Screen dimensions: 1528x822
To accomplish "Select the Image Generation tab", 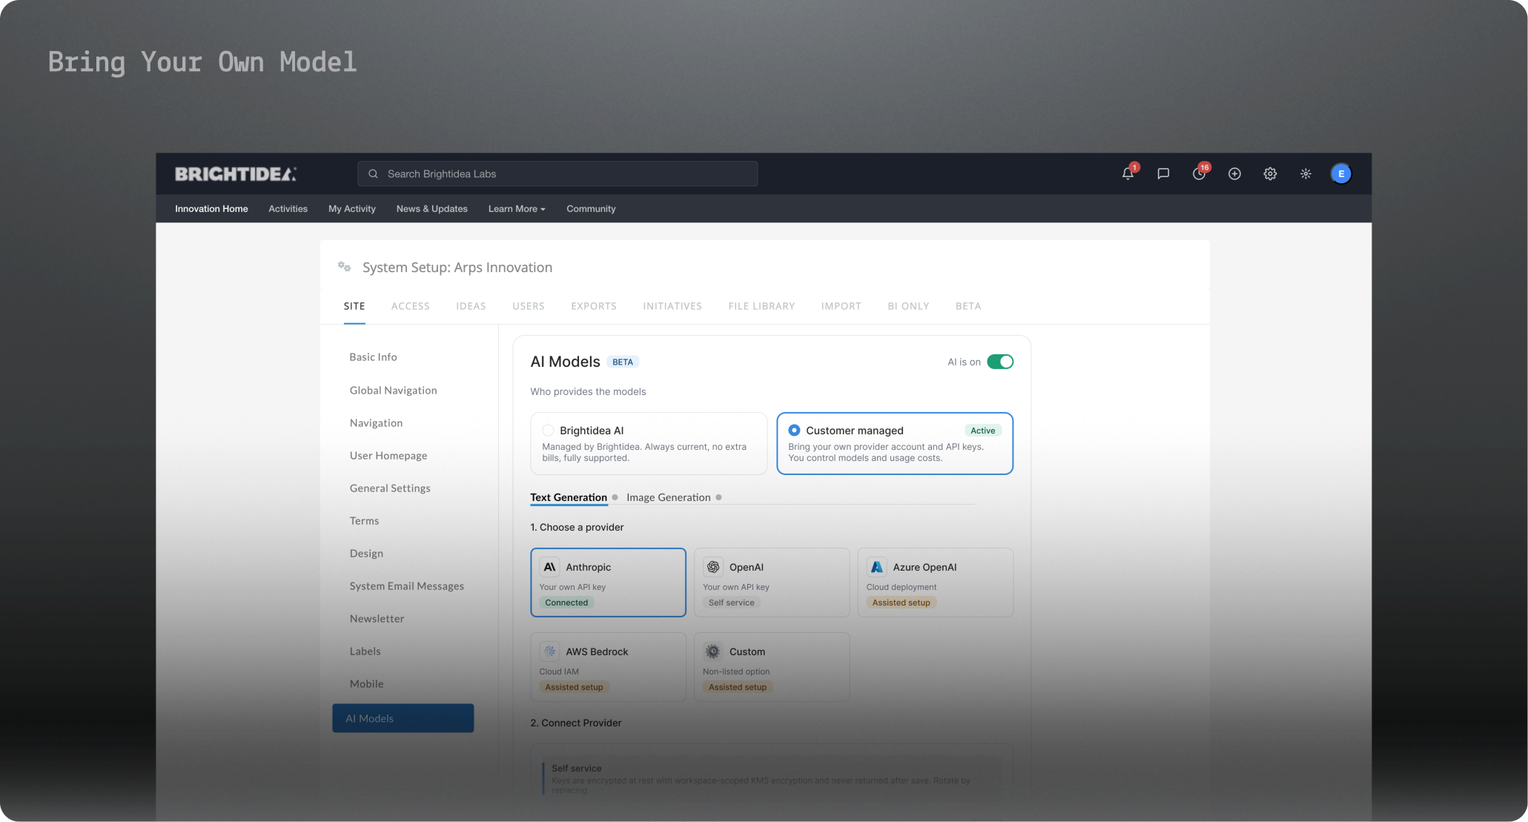I will [669, 497].
